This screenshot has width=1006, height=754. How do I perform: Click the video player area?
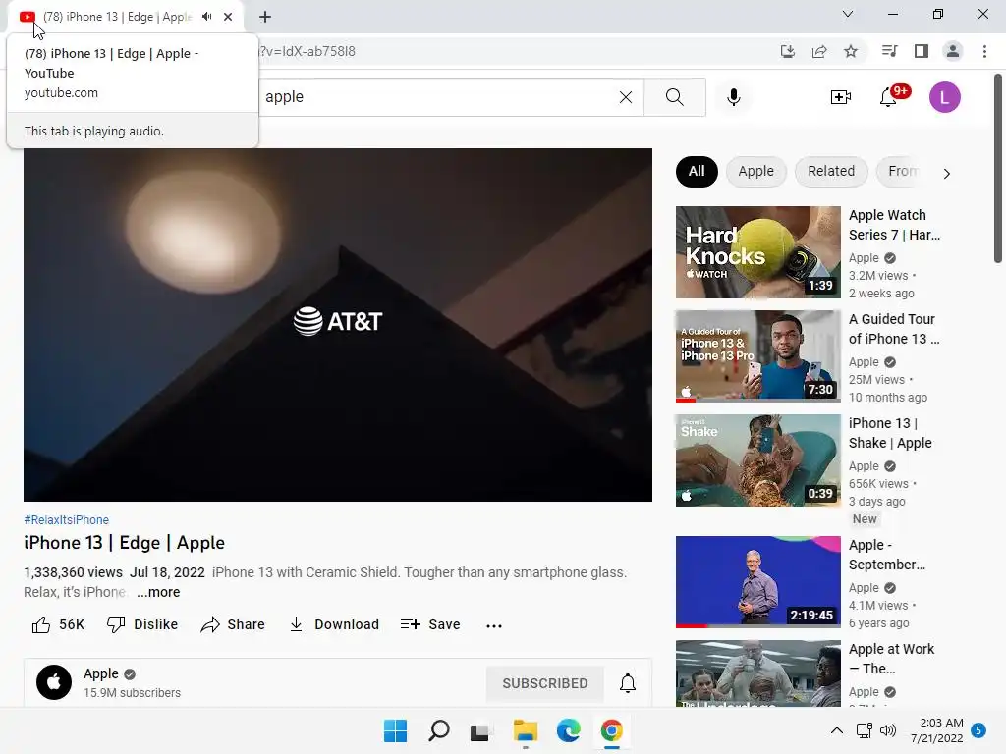(x=338, y=325)
